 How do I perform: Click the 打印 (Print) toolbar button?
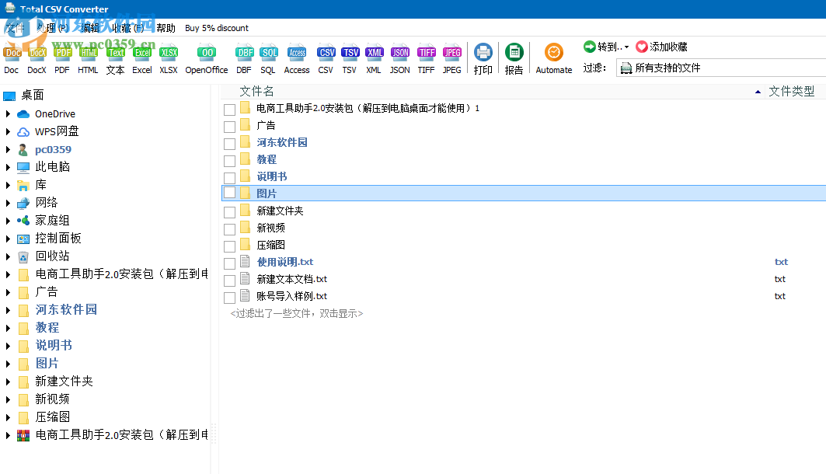tap(483, 57)
